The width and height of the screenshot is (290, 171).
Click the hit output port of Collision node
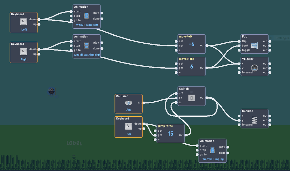click(144, 103)
